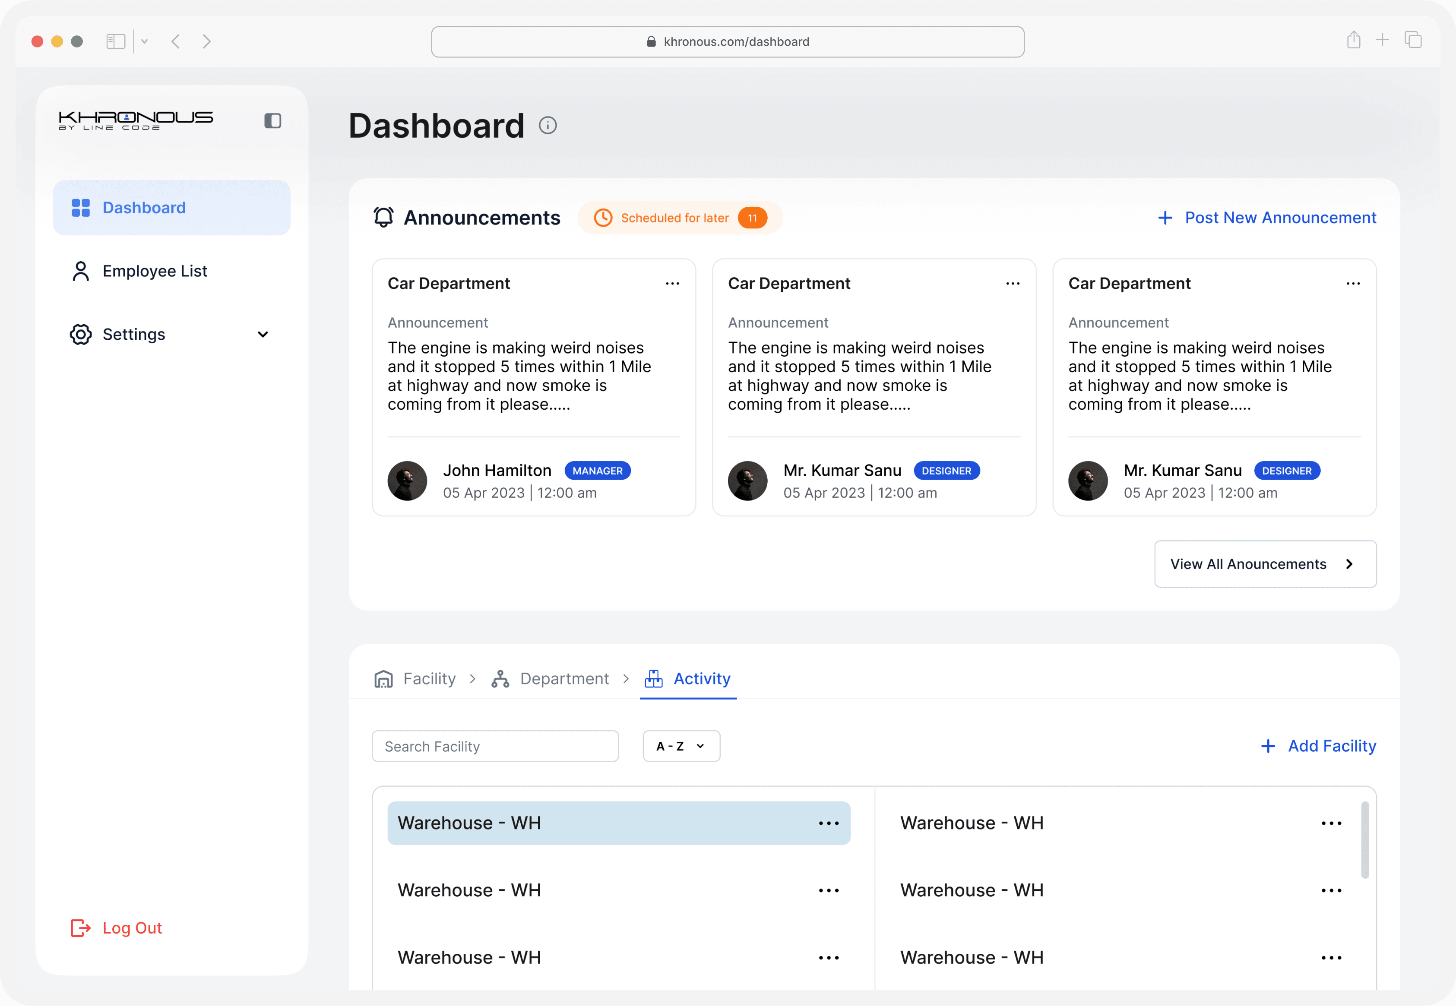Open the A-Z sort order dropdown
Viewport: 1456px width, 1006px height.
point(681,746)
